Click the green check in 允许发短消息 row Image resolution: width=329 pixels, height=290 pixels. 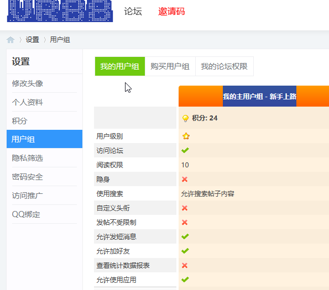185,236
